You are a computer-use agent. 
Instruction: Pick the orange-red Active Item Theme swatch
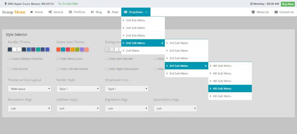(x=59, y=49)
